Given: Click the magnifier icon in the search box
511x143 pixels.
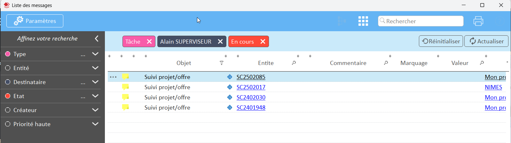Looking at the screenshot, I should (382, 21).
